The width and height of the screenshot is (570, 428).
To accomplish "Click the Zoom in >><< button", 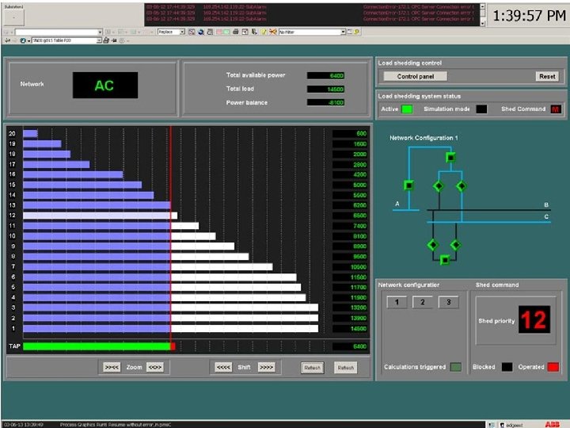I will (x=112, y=368).
